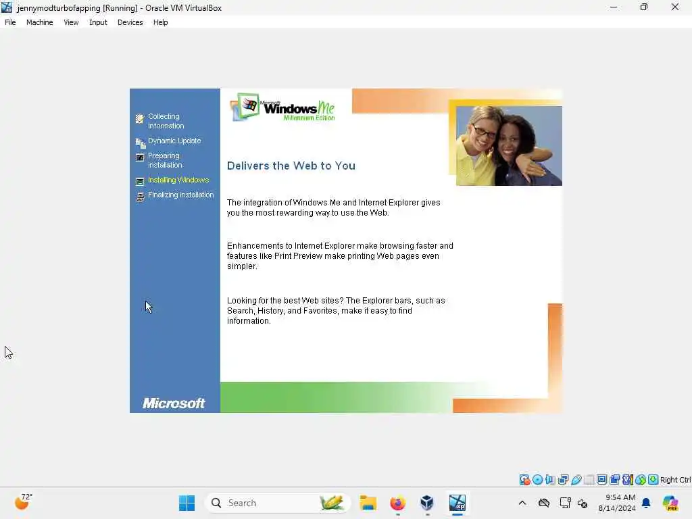
Task: Expand the hidden system tray icons chevron
Action: coord(522,503)
